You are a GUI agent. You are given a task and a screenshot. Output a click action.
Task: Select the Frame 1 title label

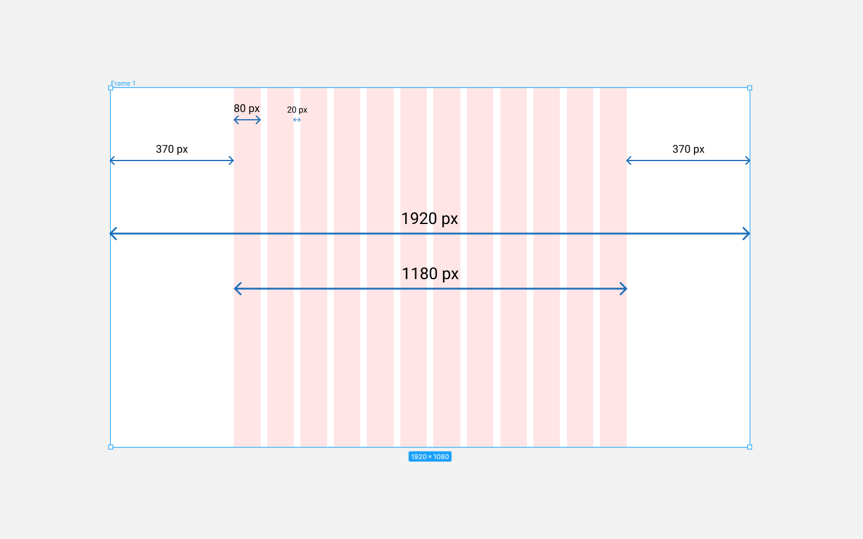(123, 83)
